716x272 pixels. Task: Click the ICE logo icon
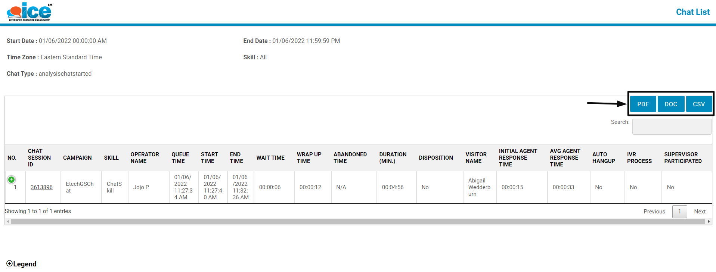[29, 12]
